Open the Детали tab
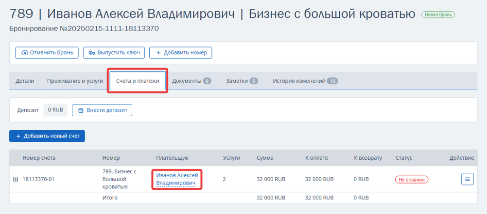 (x=25, y=81)
